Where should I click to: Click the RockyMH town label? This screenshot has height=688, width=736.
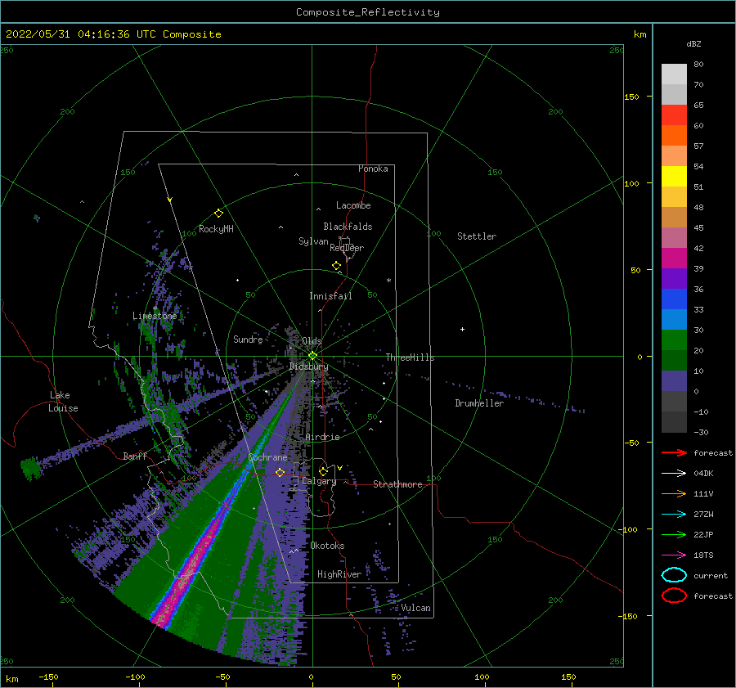pos(216,229)
